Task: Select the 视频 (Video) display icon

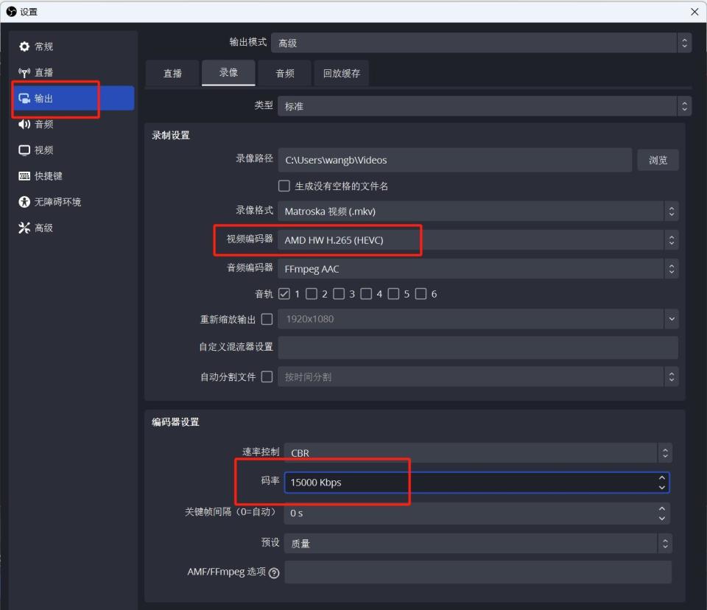Action: [x=24, y=150]
